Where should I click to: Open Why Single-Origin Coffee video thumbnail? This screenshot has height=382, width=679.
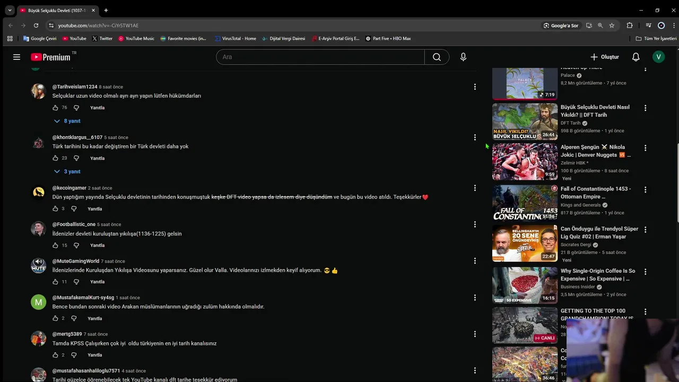[x=525, y=285]
